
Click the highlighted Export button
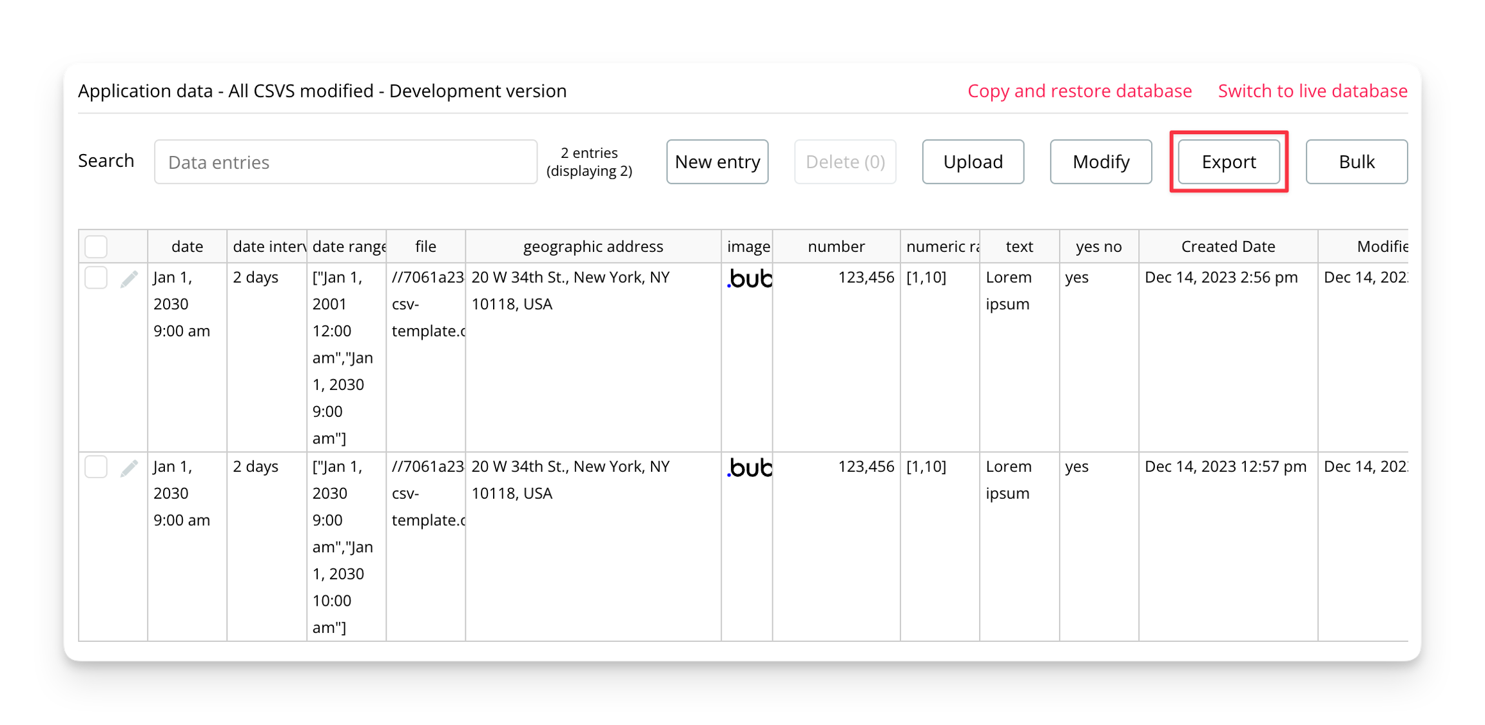[1228, 162]
